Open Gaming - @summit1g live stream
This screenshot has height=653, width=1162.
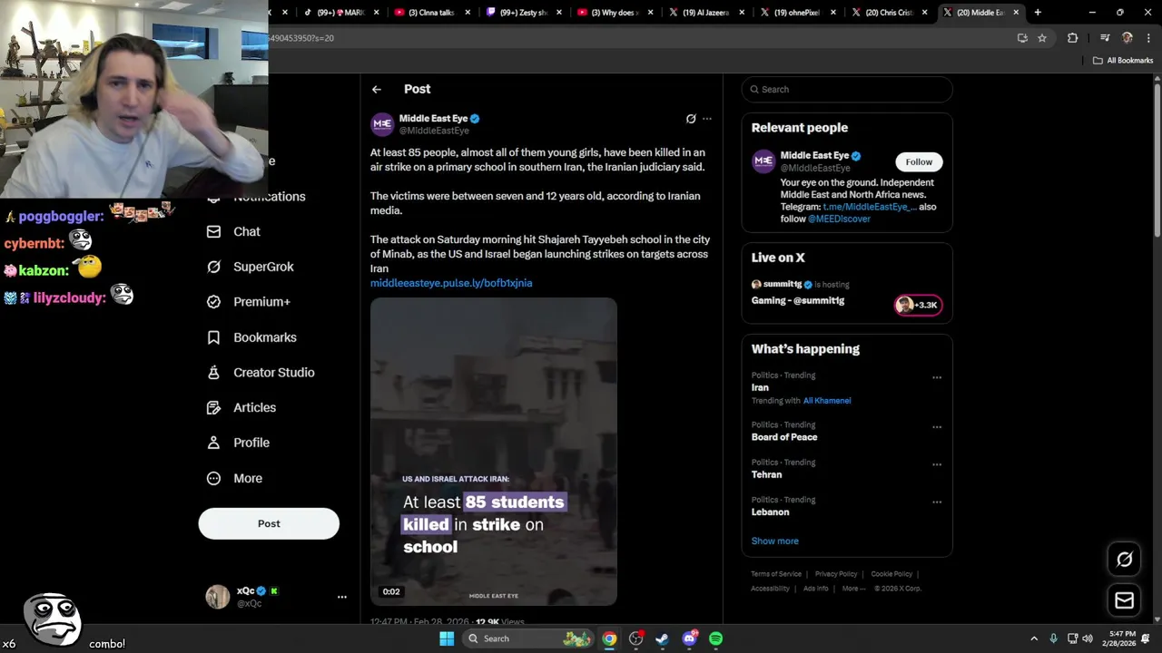click(798, 300)
